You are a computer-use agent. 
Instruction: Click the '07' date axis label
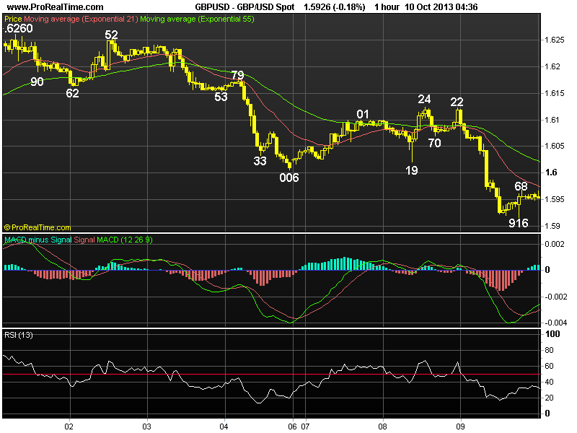point(305,427)
